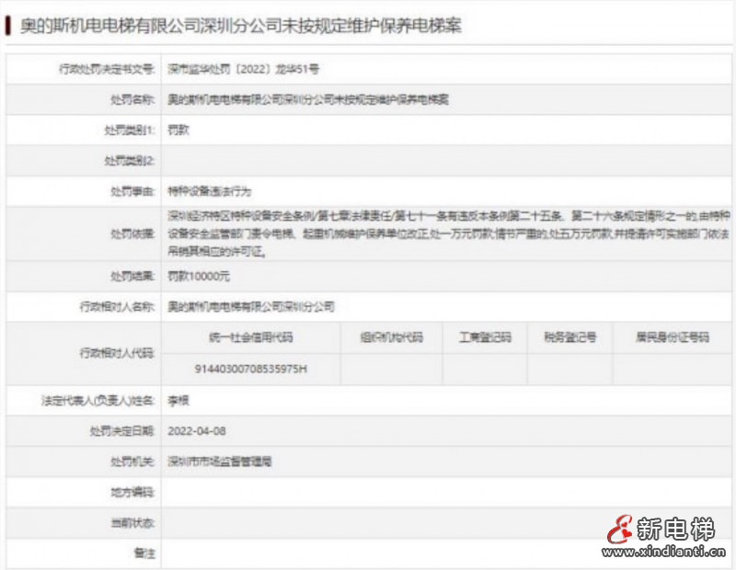736x570 pixels.
Task: Select the 罚款10000元 penalty result
Action: (199, 276)
